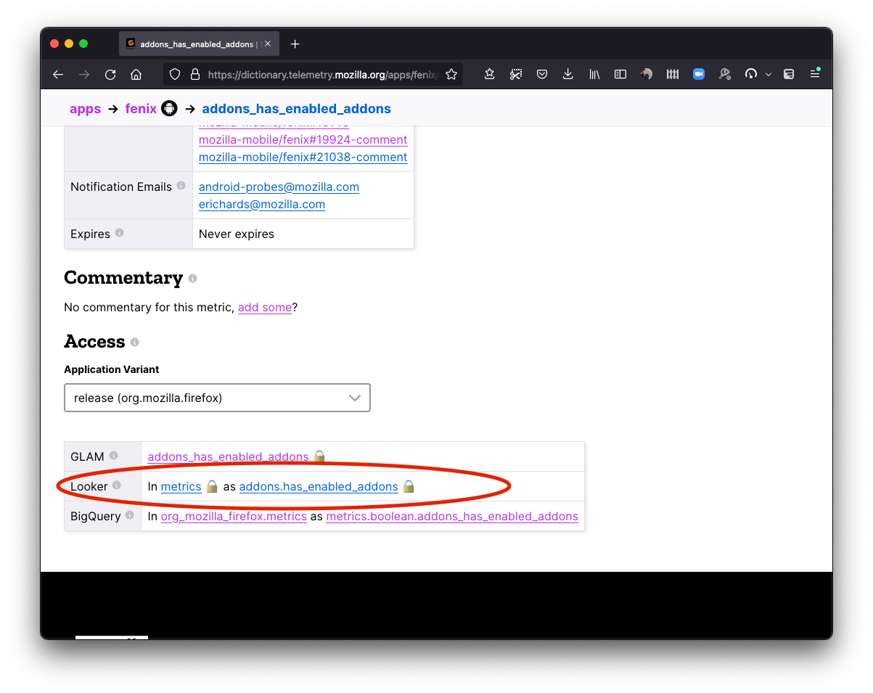873x693 pixels.
Task: Click the info icon beside Looker
Action: point(117,485)
